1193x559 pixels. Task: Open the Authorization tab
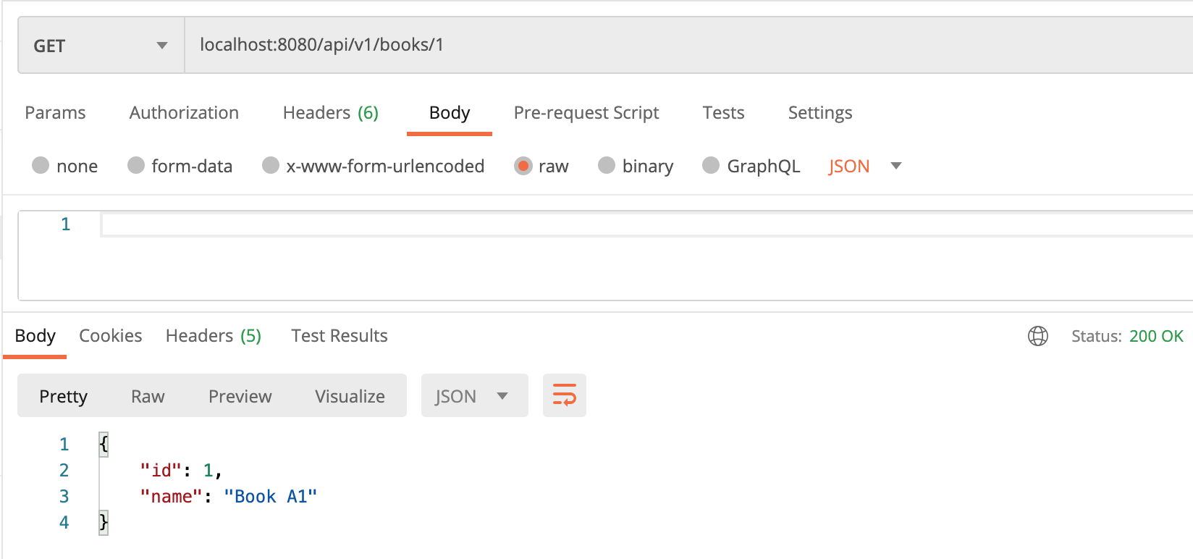click(x=184, y=113)
